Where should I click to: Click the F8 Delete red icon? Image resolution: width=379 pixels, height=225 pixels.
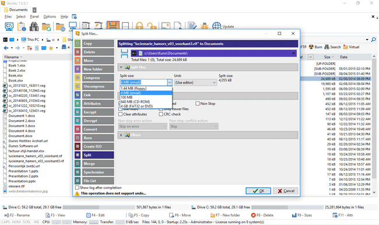pos(253,215)
